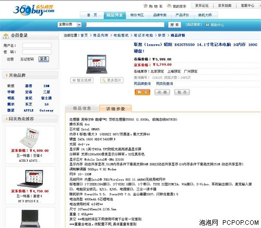Viewport: 261px width, 228px height.
Task: Select the 商品列表 product list tab
Action: [x=114, y=15]
